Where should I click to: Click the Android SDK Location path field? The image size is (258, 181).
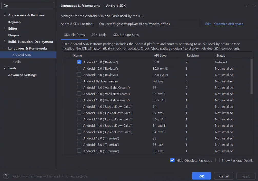pyautogui.click(x=149, y=24)
